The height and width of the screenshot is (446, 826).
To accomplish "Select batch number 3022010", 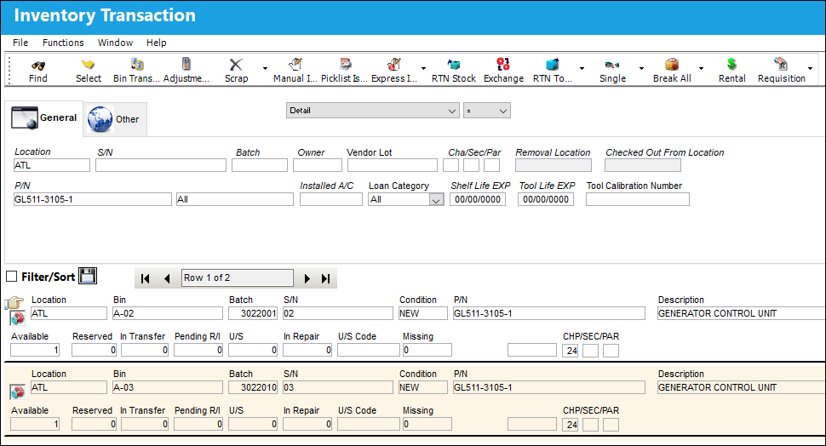I will click(253, 387).
